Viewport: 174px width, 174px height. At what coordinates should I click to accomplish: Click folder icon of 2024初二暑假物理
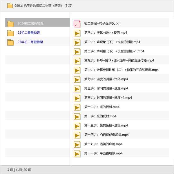(10, 23)
